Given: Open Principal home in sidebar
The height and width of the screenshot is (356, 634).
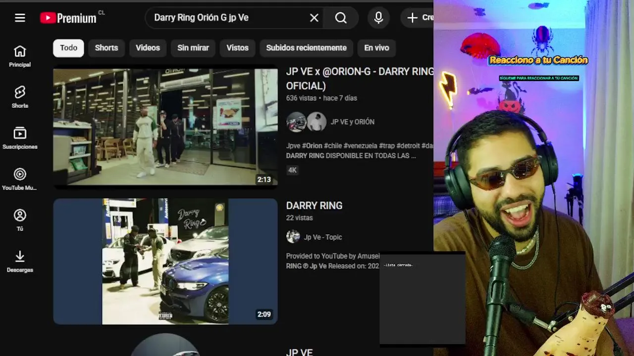Looking at the screenshot, I should (20, 56).
